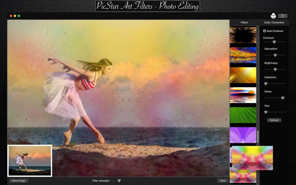This screenshot has height=185, width=296.
Task: Click the Filter strength slider handle
Action: click(x=119, y=181)
